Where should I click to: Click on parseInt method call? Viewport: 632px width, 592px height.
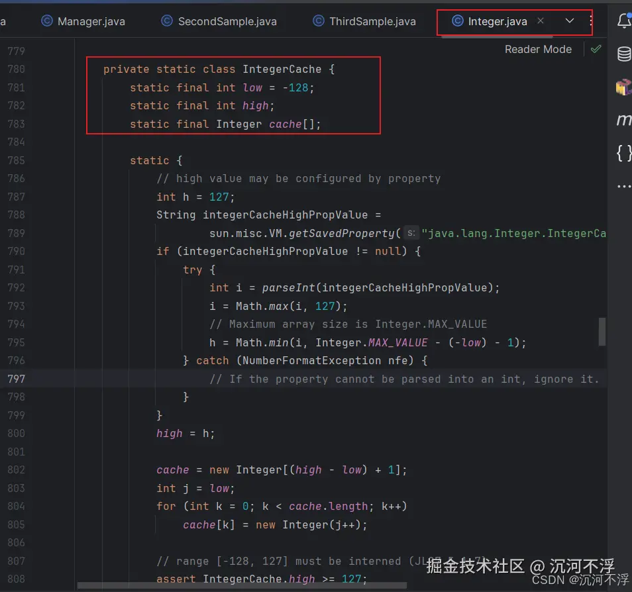point(289,288)
